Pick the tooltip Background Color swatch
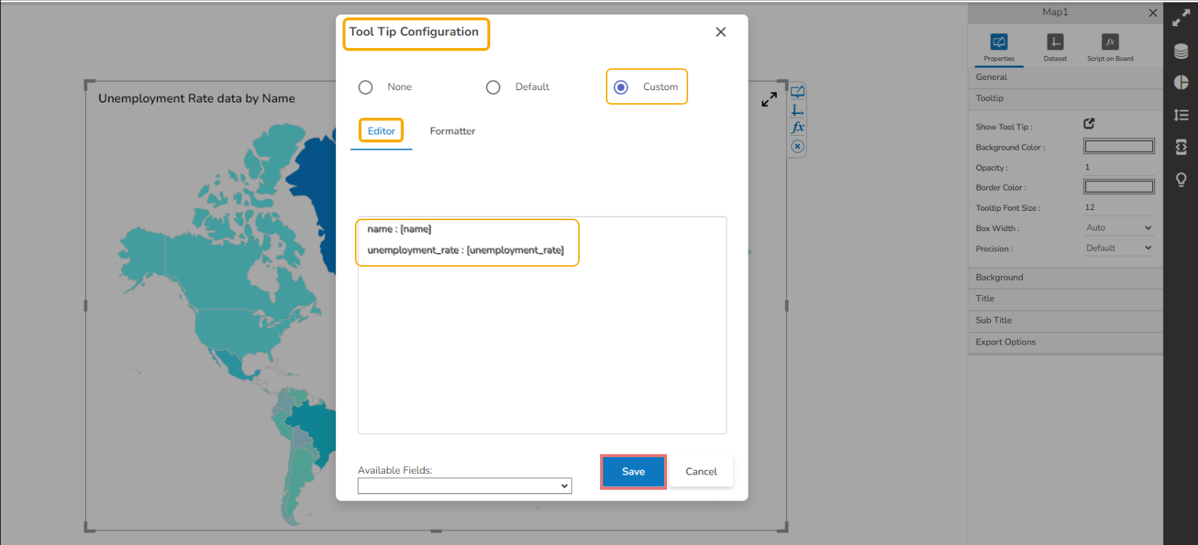Image resolution: width=1198 pixels, height=545 pixels. tap(1119, 147)
